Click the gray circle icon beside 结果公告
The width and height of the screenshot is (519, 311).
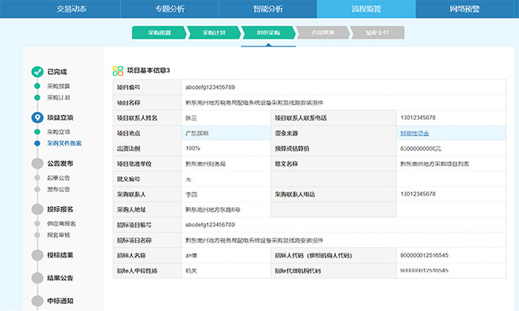[38, 278]
